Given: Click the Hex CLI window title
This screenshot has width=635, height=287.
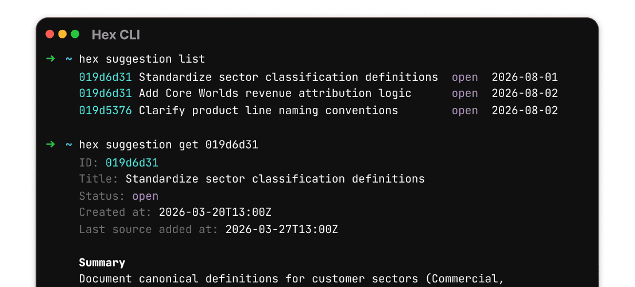Looking at the screenshot, I should click(x=116, y=35).
